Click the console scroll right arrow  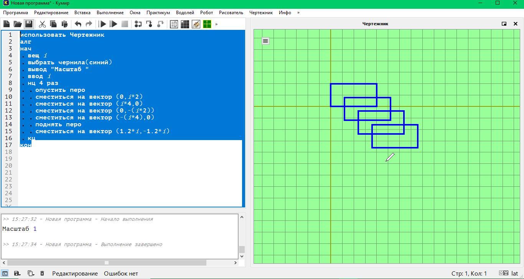236,263
